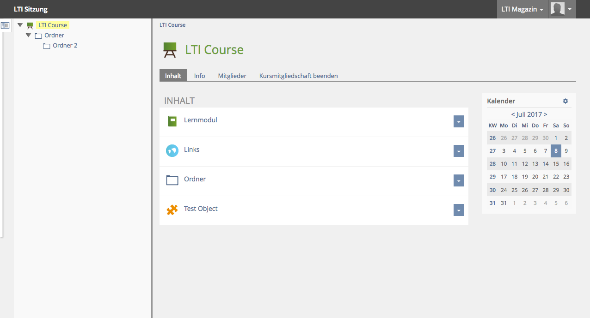Click the Links globe icon
Screen dimensions: 590x318
pyautogui.click(x=172, y=150)
